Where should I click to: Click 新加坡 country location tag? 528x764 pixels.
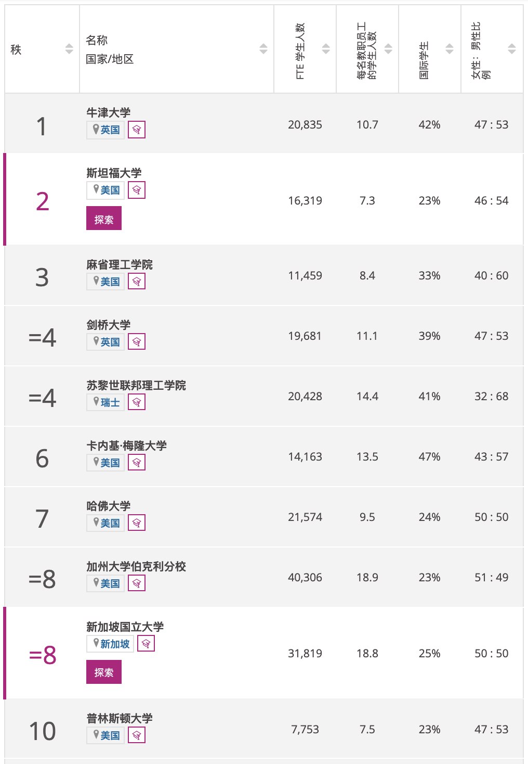point(110,644)
